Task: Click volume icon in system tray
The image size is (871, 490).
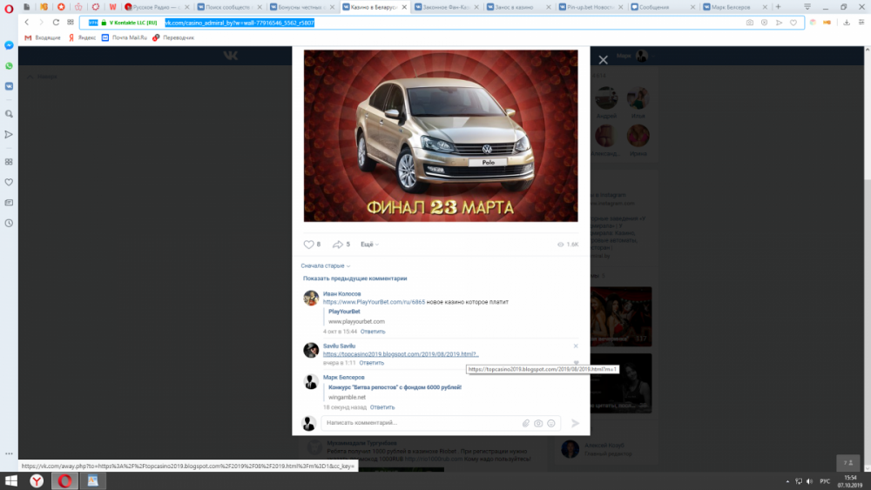Action: click(x=809, y=481)
